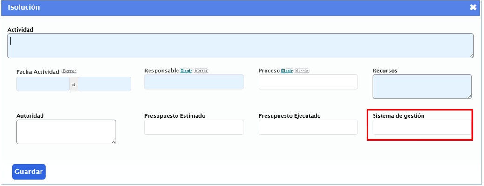Open Elegir link next to Proceso

click(x=287, y=71)
